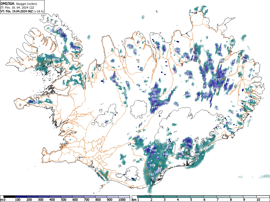The width and height of the screenshot is (270, 202).
Task: Click the value 178 over the glacier area
Action: tap(188, 144)
